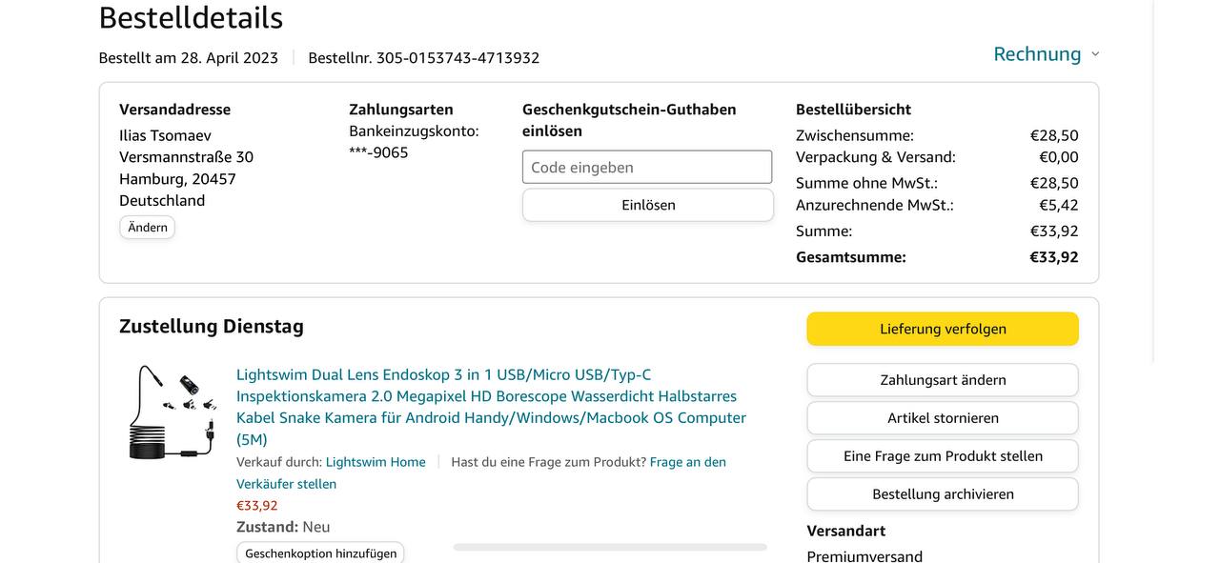Expand the Rechnung dropdown chevron
The width and height of the screenshot is (1220, 563).
pos(1095,54)
